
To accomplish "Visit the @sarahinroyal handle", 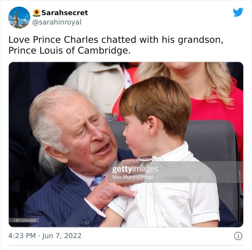I will click(57, 22).
